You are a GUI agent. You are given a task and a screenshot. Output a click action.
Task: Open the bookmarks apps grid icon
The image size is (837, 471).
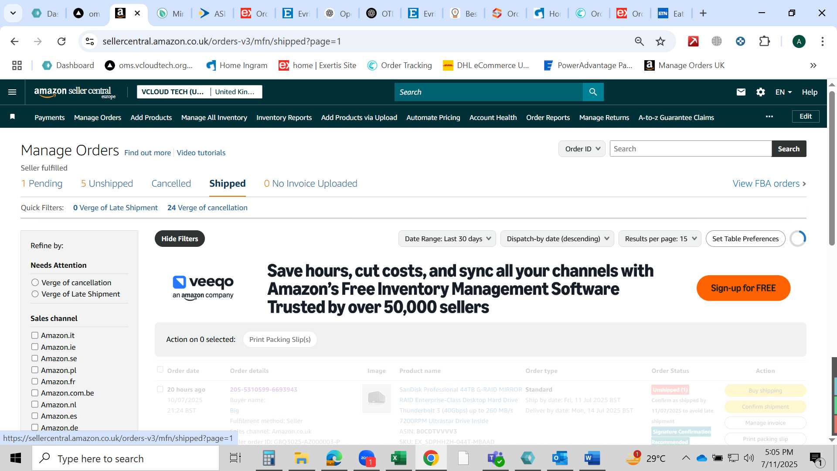click(17, 65)
